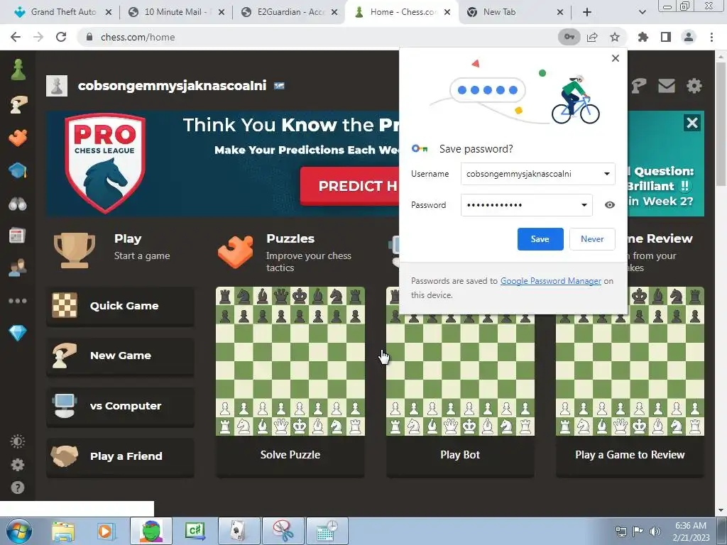Close the teal promo banner
This screenshot has height=545, width=727.
coord(692,123)
